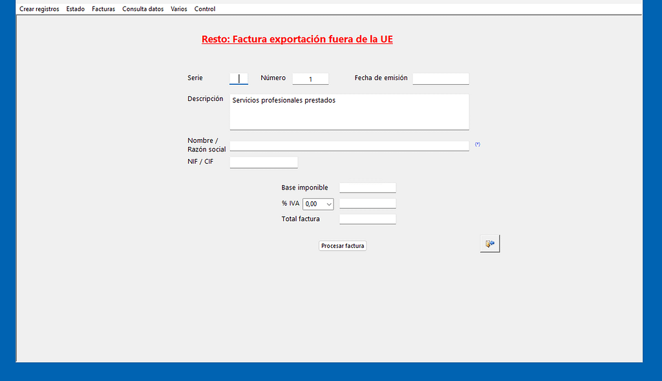Click the NIF / CIF input box

coord(264,162)
